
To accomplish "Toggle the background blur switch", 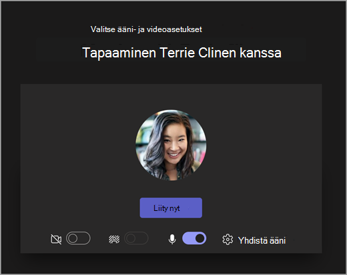I will [x=136, y=238].
